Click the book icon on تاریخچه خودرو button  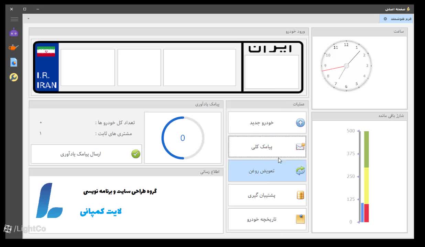coord(299,219)
